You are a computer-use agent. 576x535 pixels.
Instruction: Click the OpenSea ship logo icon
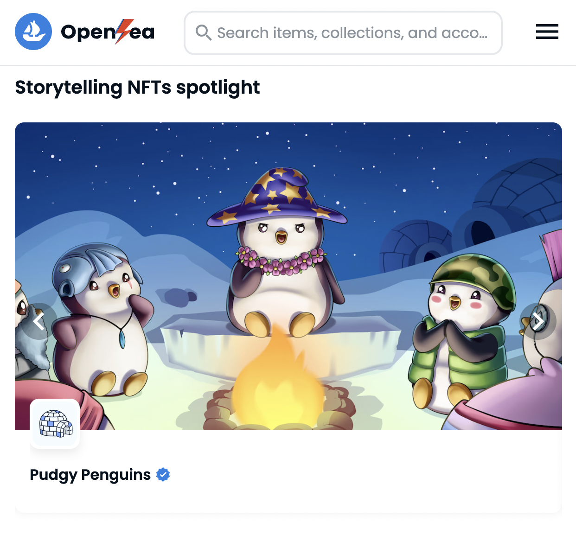(33, 32)
